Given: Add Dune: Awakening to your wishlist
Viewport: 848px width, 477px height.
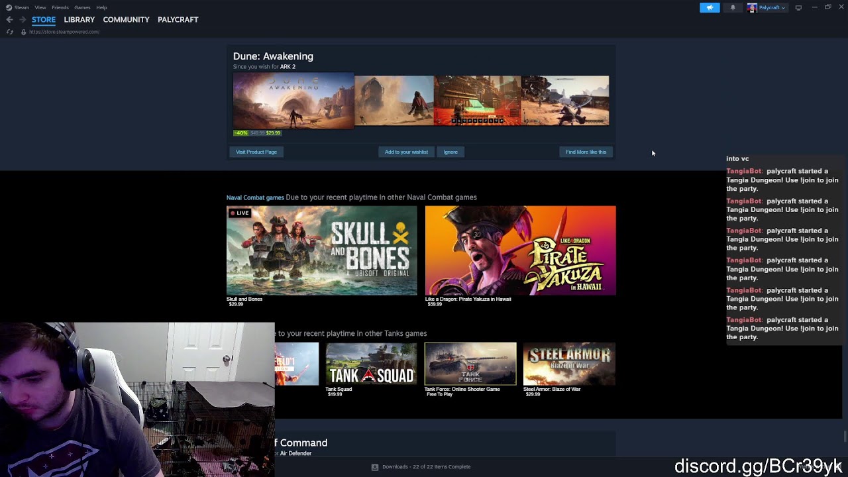Looking at the screenshot, I should coord(406,152).
